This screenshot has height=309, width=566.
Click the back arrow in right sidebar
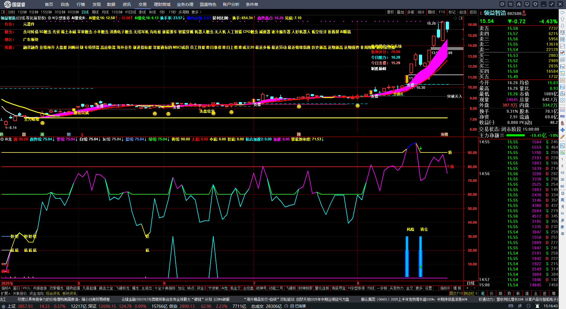(x=562, y=12)
